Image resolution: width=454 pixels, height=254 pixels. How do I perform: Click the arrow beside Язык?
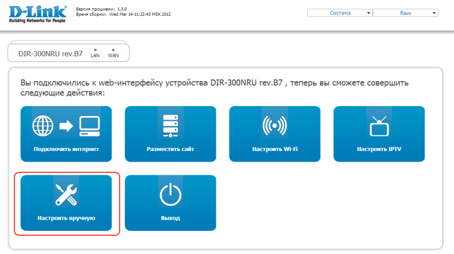tap(434, 12)
